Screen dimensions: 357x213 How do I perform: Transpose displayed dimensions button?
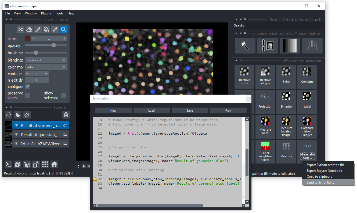click(36, 164)
